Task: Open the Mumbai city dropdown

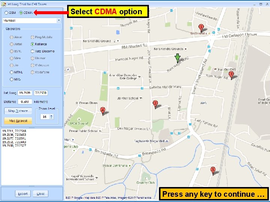Action: [x=59, y=21]
